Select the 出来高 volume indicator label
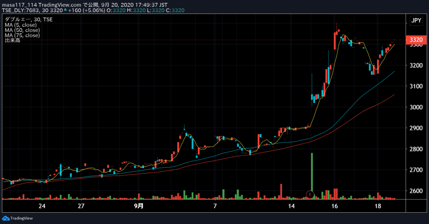This screenshot has height=224, width=429. 12,41
